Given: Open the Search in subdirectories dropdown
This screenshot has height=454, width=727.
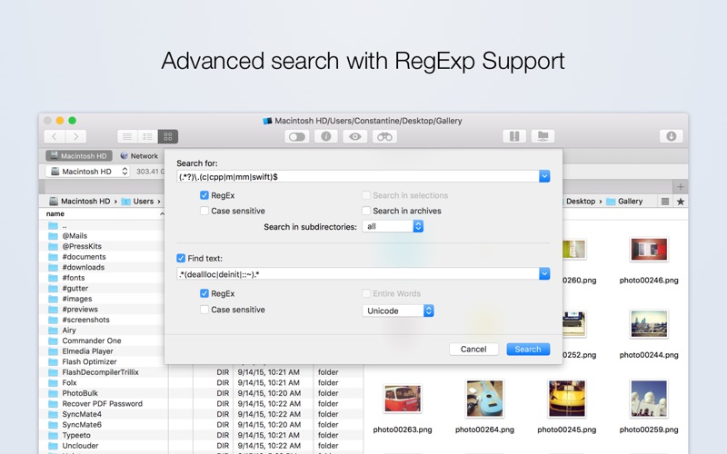Looking at the screenshot, I should tap(393, 226).
